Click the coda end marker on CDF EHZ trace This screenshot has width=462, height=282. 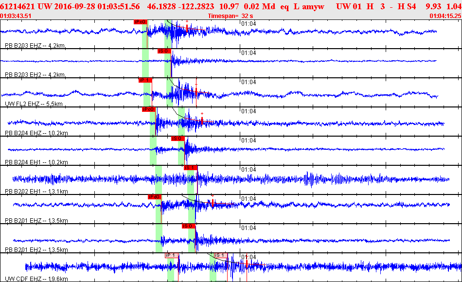coord(247,264)
